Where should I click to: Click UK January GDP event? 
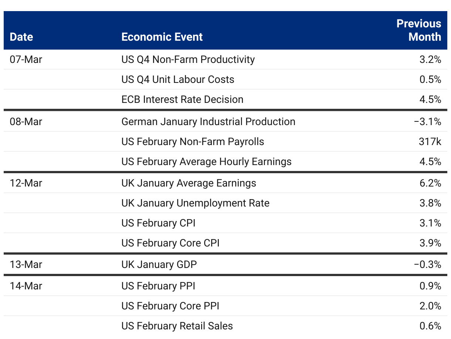[x=159, y=265]
